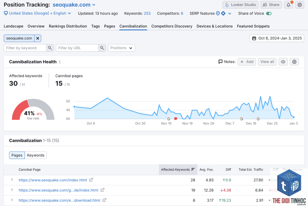
Task: Open the date range calendar picker
Action: click(277, 38)
